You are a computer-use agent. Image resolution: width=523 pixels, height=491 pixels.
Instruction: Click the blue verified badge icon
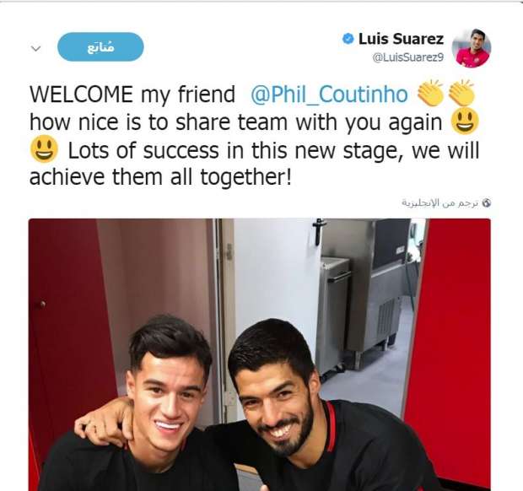click(348, 39)
